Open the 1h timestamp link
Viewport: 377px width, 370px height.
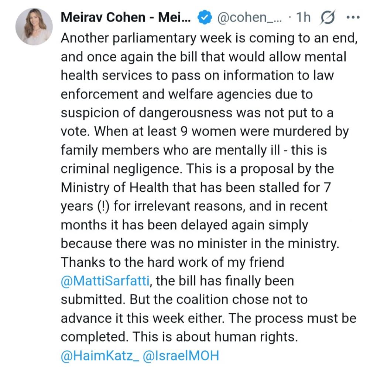point(304,18)
